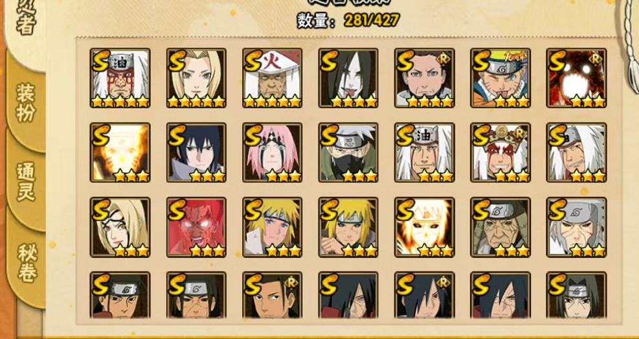Open the black-haired Sasuke ninja card
The height and width of the screenshot is (339, 639).
[196, 152]
